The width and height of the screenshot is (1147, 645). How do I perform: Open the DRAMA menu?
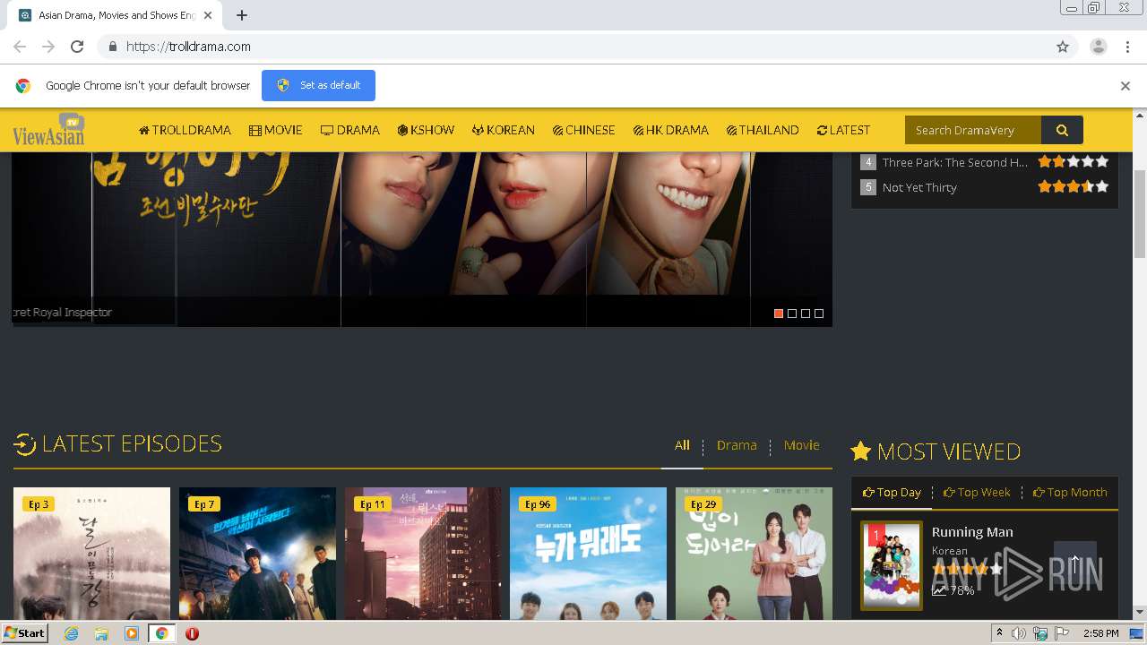click(350, 130)
